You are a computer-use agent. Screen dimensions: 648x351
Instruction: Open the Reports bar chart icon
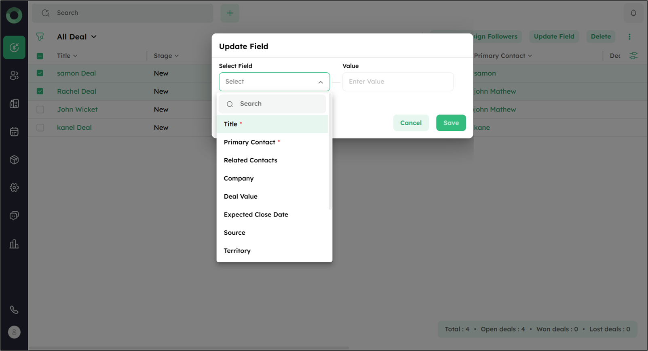tap(14, 244)
